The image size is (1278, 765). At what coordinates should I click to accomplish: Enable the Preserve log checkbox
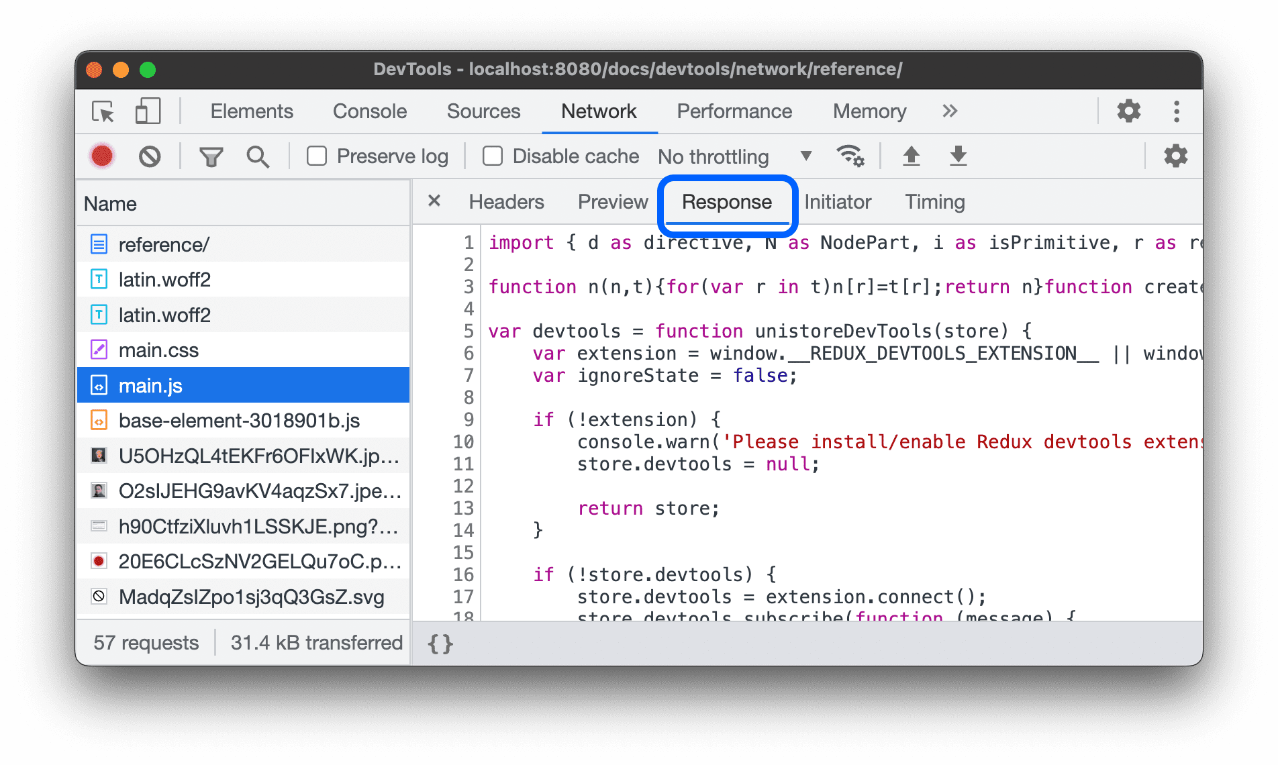(x=316, y=156)
